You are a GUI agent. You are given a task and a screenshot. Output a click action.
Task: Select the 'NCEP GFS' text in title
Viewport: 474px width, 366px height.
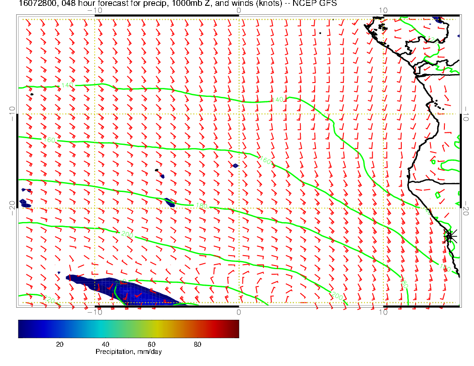(x=314, y=3)
